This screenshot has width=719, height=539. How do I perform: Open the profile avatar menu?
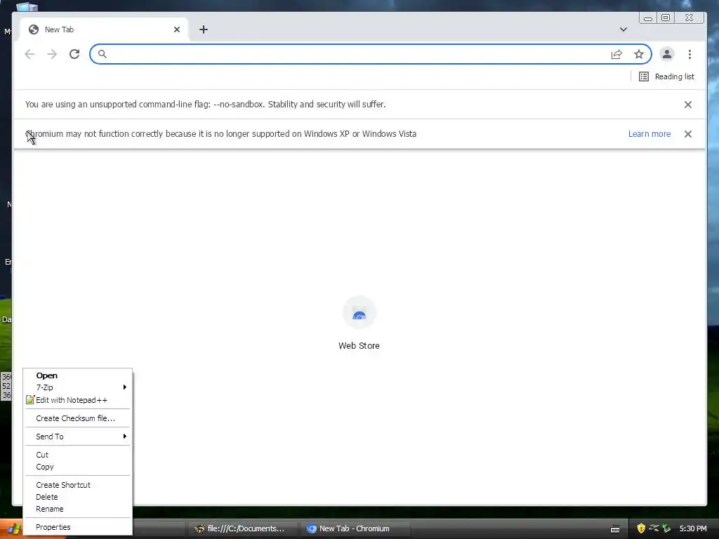(x=667, y=54)
